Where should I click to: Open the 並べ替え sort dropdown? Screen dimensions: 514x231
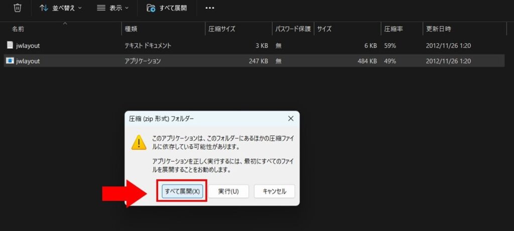(61, 8)
